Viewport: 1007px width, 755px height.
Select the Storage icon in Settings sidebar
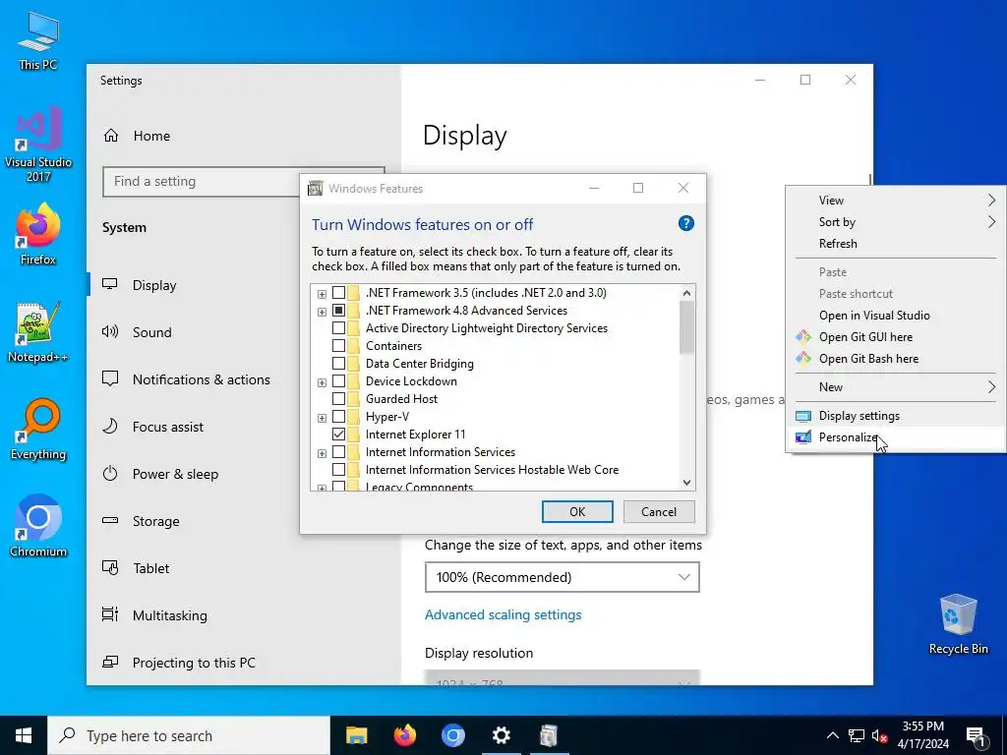[x=110, y=521]
